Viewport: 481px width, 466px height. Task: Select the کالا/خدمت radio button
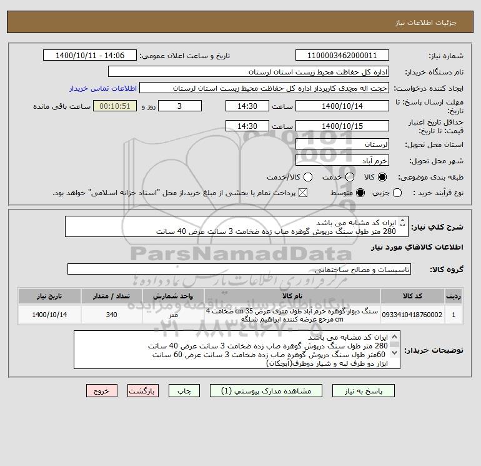click(x=308, y=177)
